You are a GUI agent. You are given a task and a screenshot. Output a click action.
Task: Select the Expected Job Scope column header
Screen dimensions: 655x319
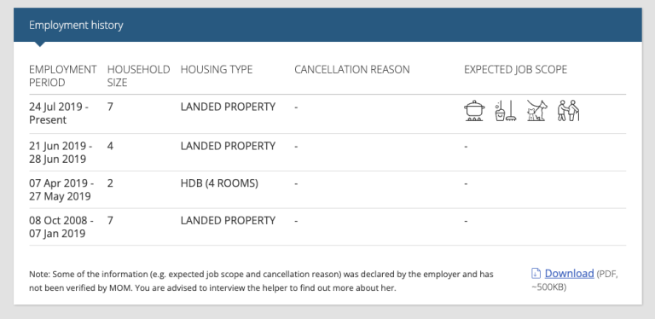pyautogui.click(x=515, y=69)
